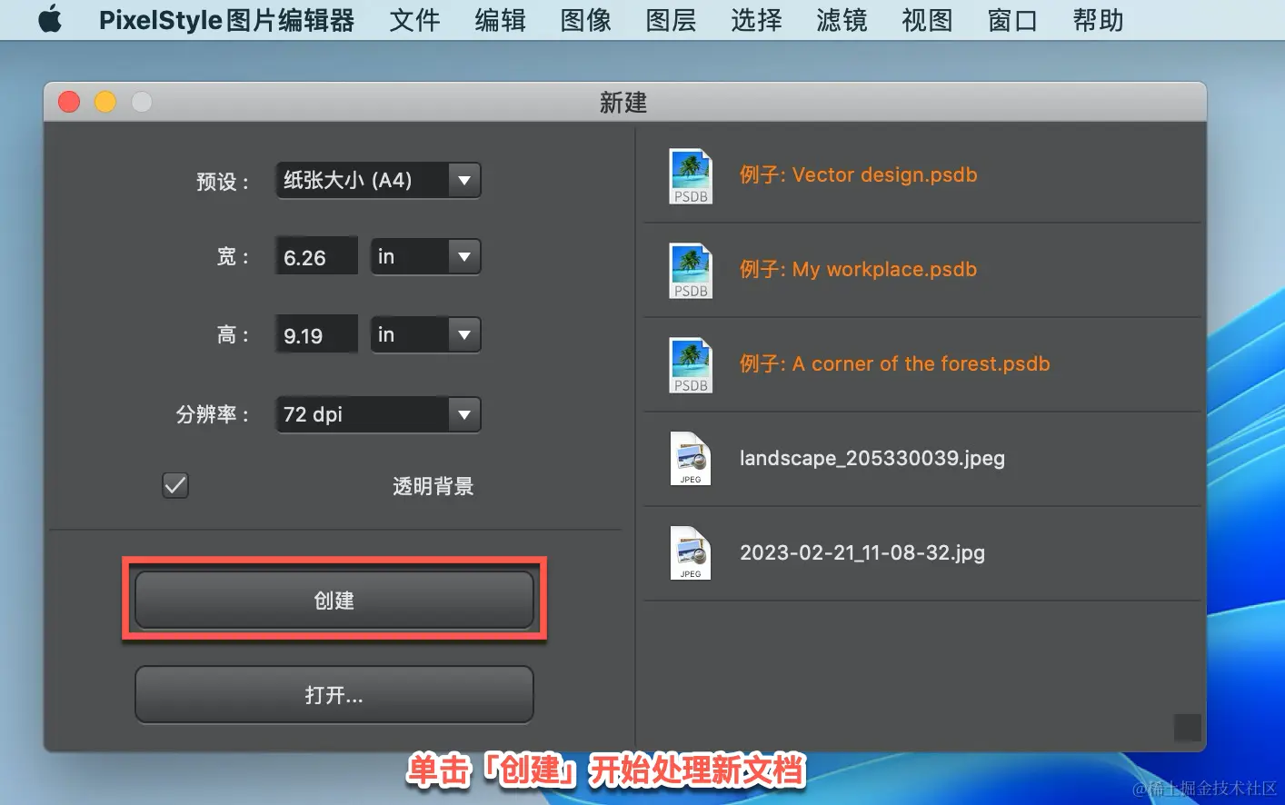This screenshot has height=805, width=1285.
Task: Click the 宽 width input field
Action: [x=316, y=257]
